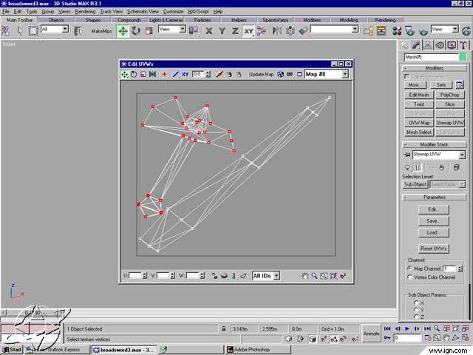Open the Track View menu
The width and height of the screenshot is (473, 355).
point(112,12)
